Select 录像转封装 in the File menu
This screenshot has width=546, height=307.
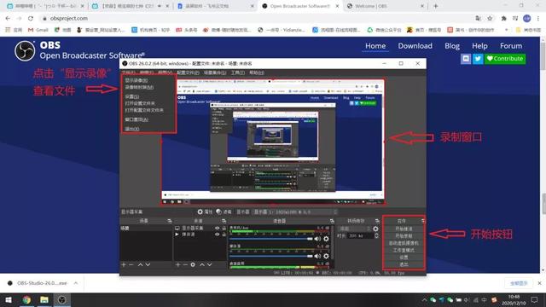pos(139,87)
